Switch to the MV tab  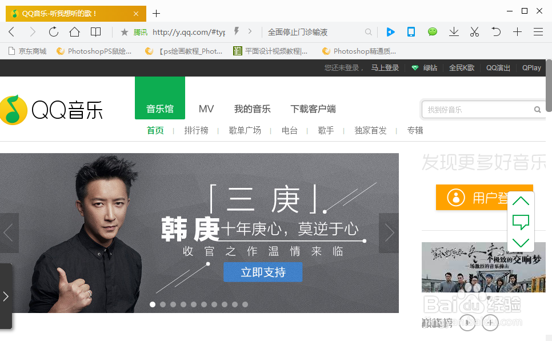tap(206, 109)
